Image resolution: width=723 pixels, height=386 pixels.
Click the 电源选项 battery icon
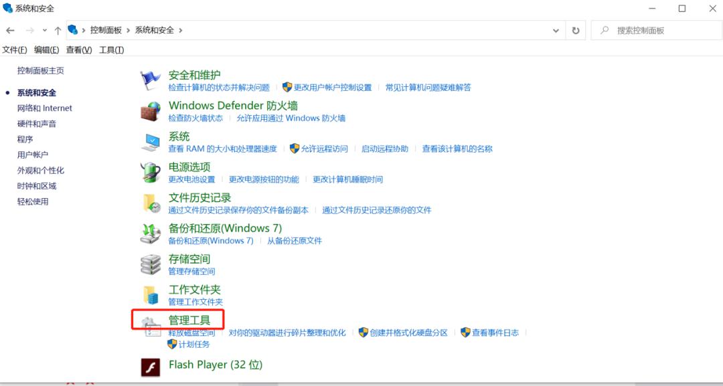pos(151,173)
